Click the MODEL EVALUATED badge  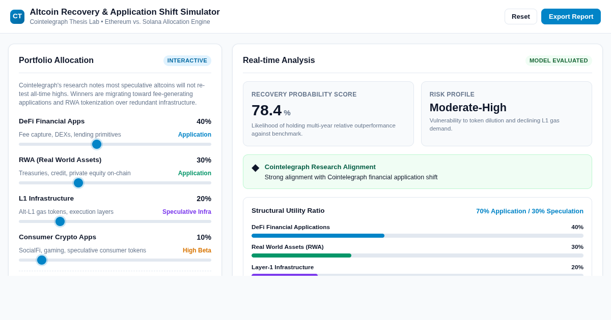pos(559,60)
